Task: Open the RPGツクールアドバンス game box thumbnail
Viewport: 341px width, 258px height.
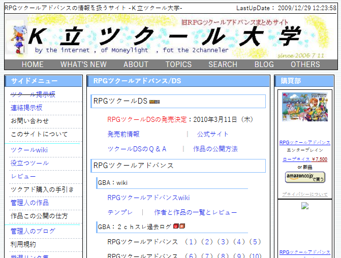Action: tap(304, 114)
